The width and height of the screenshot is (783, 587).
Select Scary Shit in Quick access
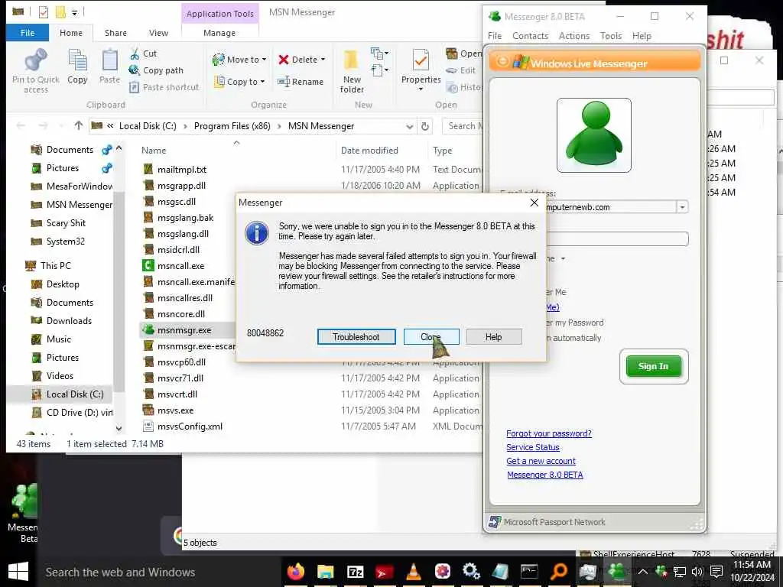[x=66, y=223]
